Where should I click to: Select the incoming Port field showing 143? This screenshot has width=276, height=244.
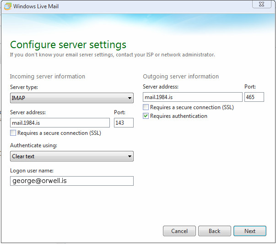click(124, 123)
